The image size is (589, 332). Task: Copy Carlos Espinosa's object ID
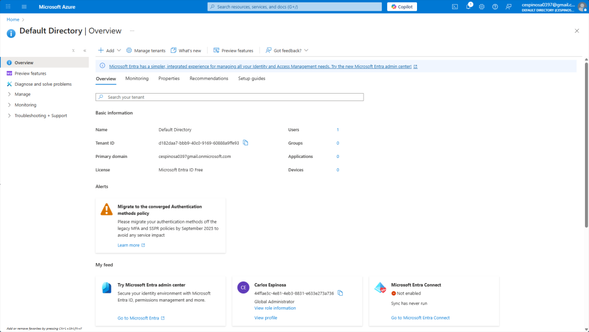[341, 293]
